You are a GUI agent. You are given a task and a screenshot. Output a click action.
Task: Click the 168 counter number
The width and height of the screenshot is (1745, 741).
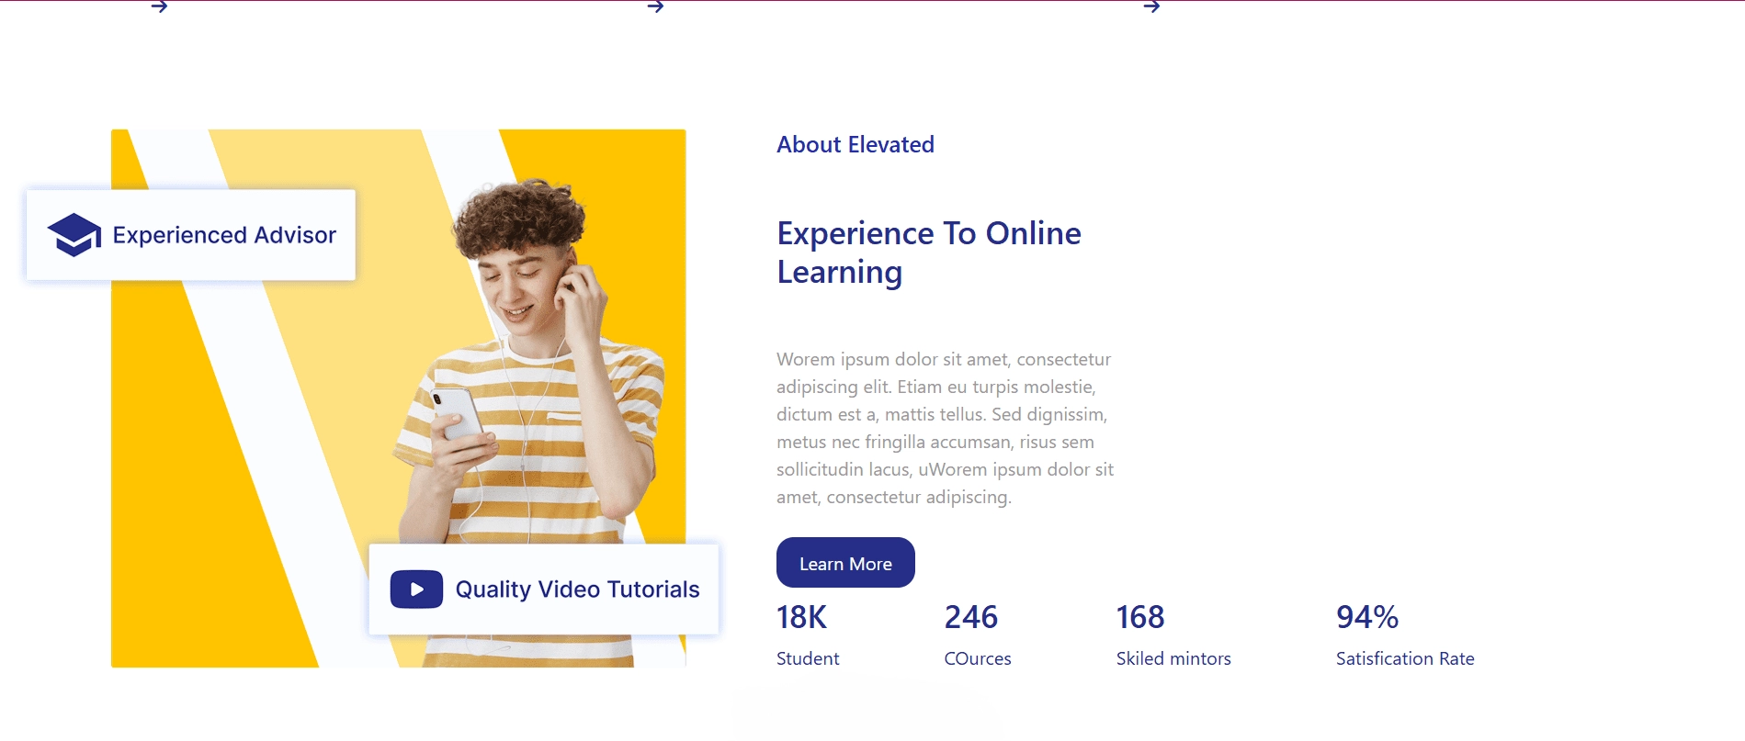[1139, 617]
